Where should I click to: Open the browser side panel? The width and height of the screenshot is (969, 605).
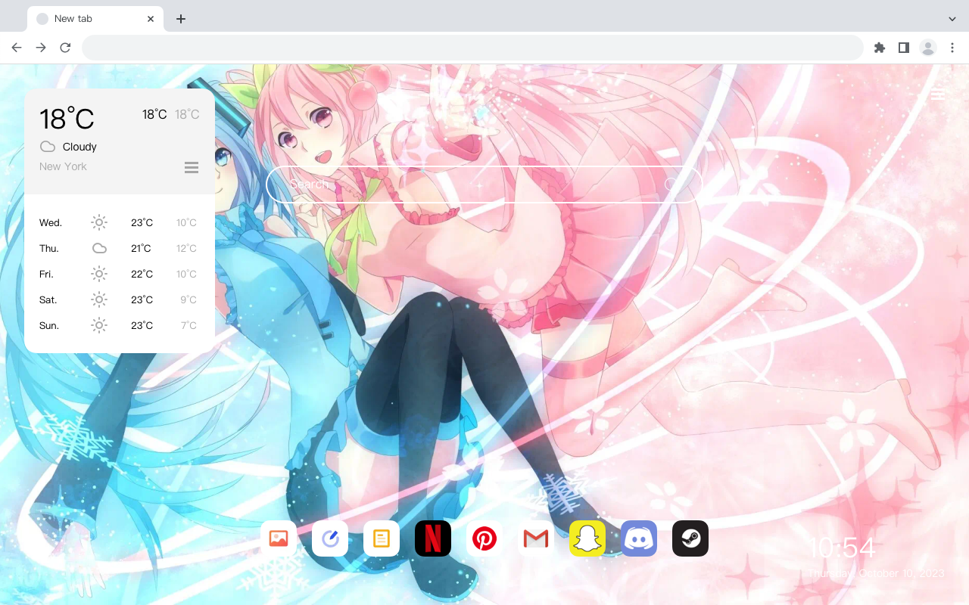[x=903, y=48]
